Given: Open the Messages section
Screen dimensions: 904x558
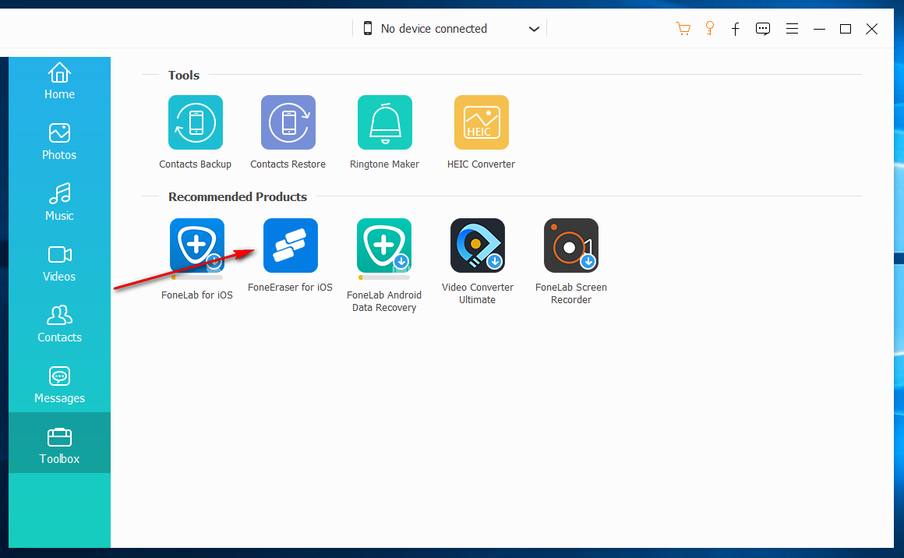Looking at the screenshot, I should pyautogui.click(x=59, y=385).
